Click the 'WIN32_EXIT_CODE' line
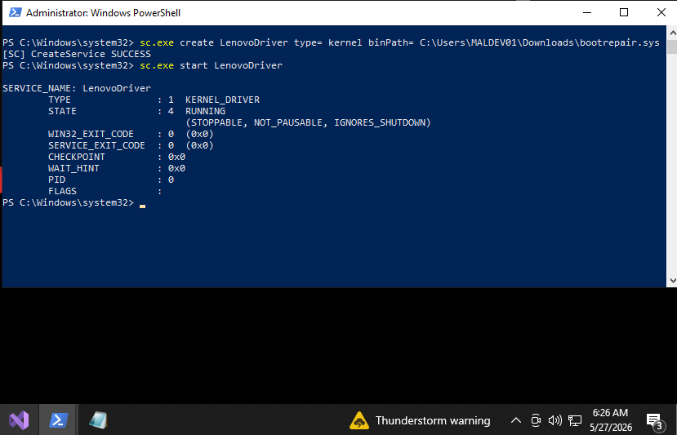This screenshot has width=677, height=435. pos(131,134)
